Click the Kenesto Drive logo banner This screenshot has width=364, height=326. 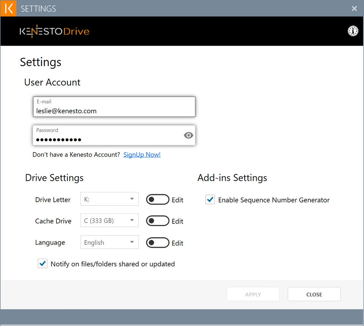[55, 31]
